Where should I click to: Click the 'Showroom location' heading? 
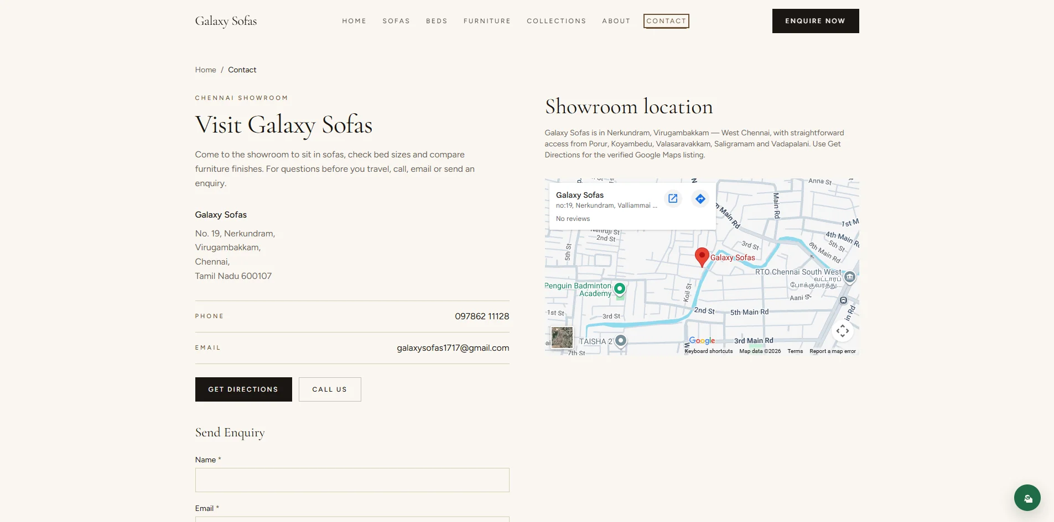click(x=629, y=107)
